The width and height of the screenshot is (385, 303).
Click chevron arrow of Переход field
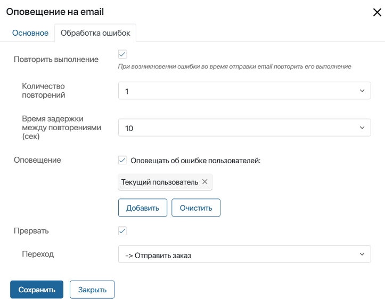pos(362,254)
